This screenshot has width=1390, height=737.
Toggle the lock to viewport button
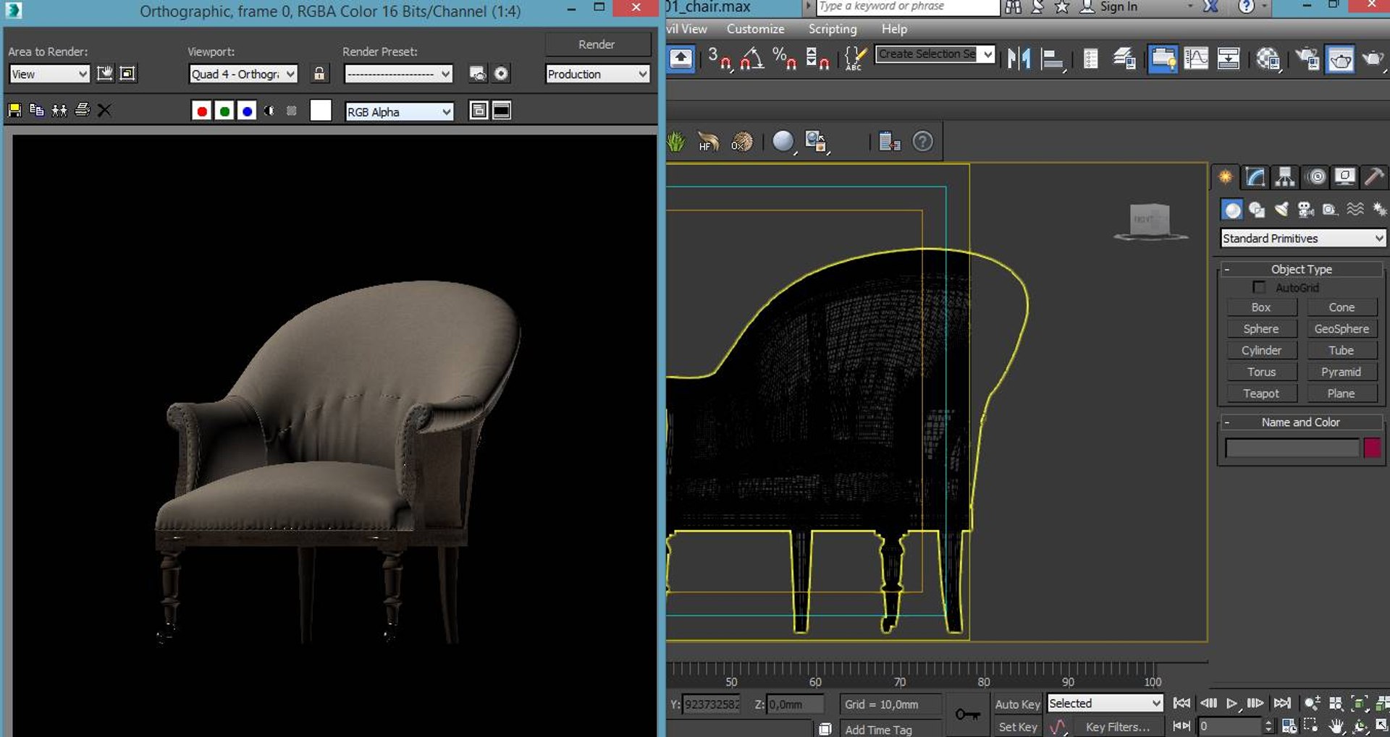pos(319,73)
